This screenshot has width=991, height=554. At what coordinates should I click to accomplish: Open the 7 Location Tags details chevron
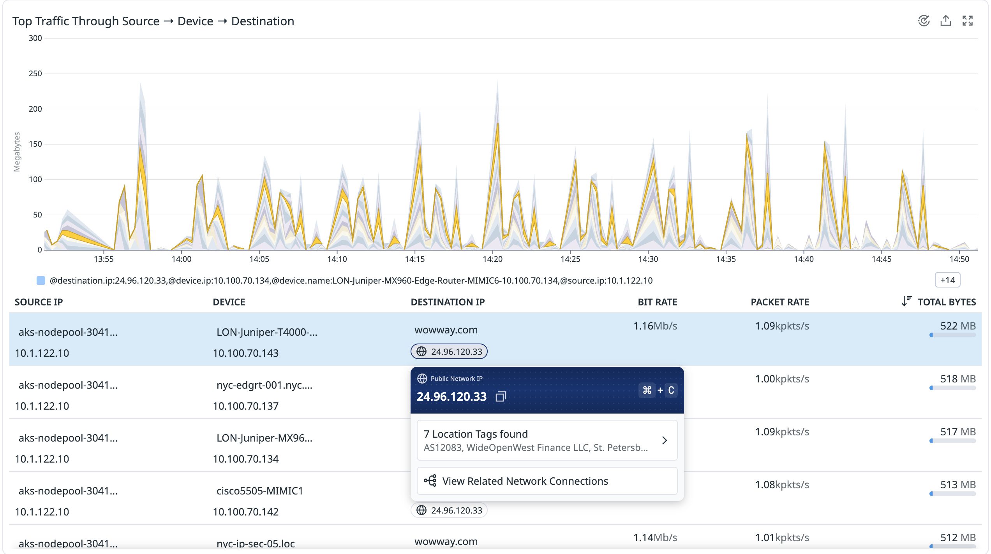pyautogui.click(x=665, y=440)
